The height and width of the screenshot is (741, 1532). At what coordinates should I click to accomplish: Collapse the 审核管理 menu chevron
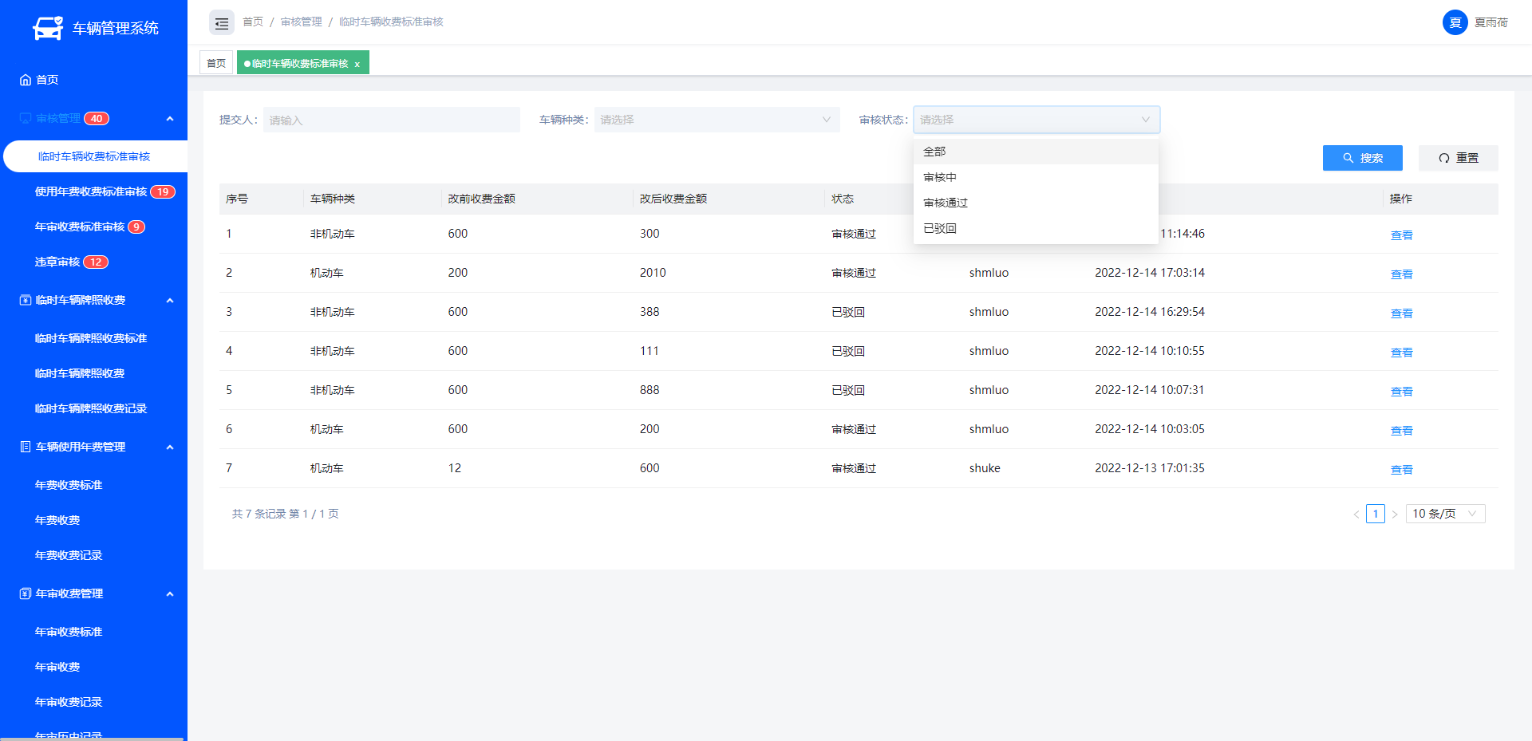tap(170, 119)
